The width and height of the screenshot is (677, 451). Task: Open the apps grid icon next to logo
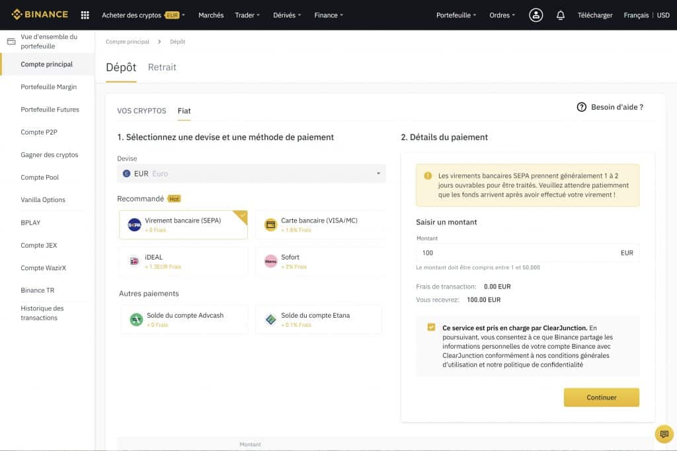point(84,14)
